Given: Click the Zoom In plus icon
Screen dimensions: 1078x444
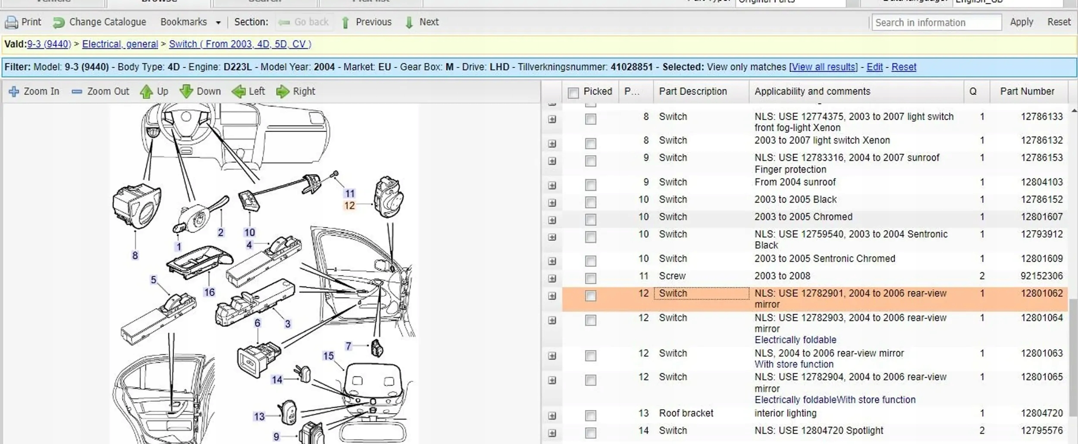Looking at the screenshot, I should [14, 91].
